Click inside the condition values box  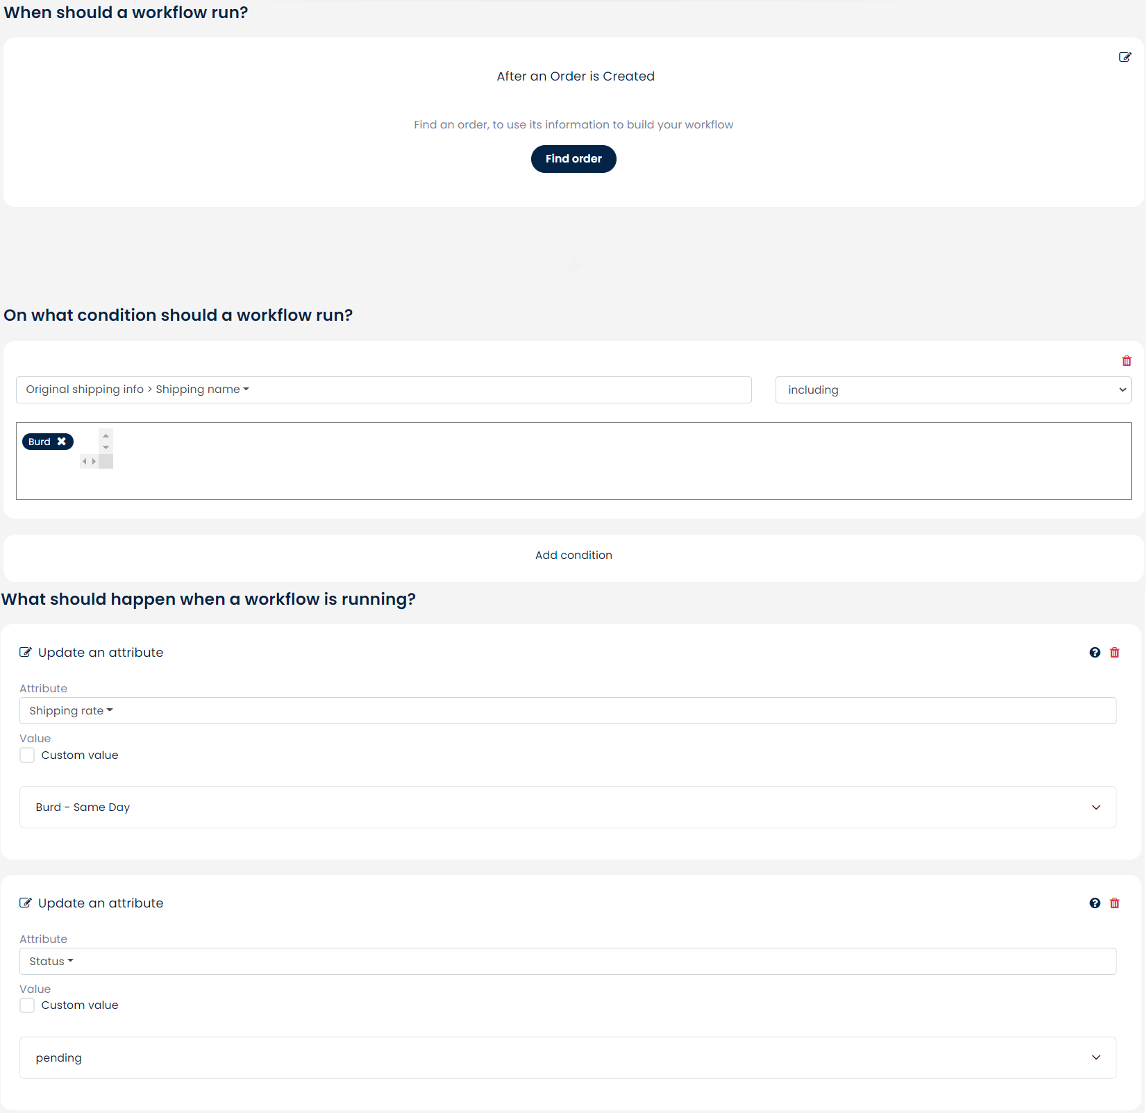[573, 461]
